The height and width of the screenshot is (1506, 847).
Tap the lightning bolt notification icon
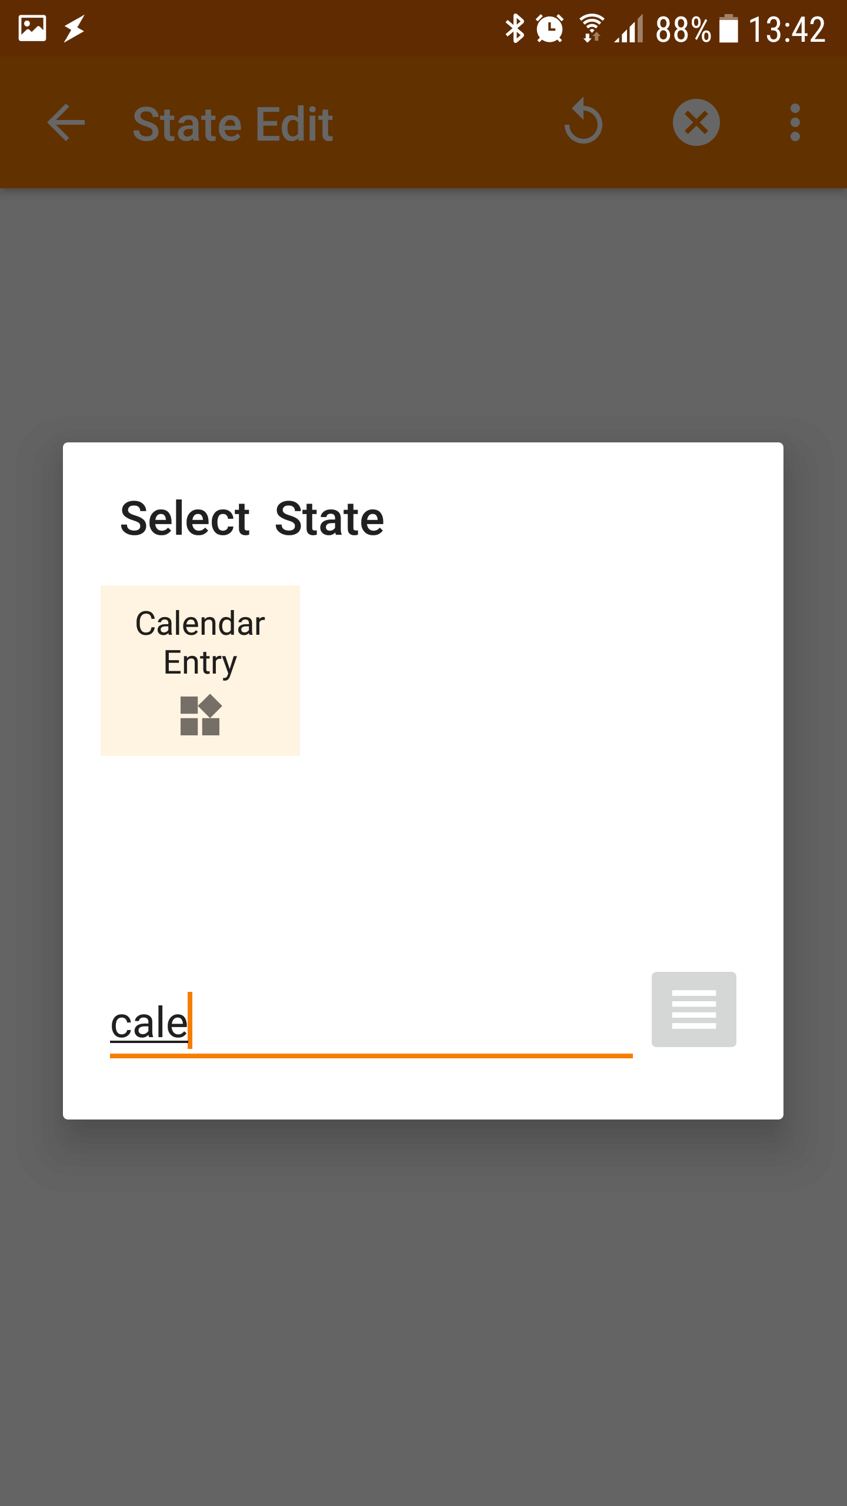click(x=74, y=29)
